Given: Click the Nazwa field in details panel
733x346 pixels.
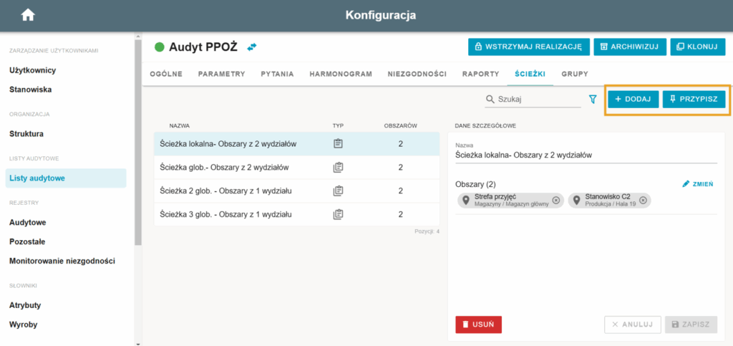Looking at the screenshot, I should pyautogui.click(x=586, y=155).
